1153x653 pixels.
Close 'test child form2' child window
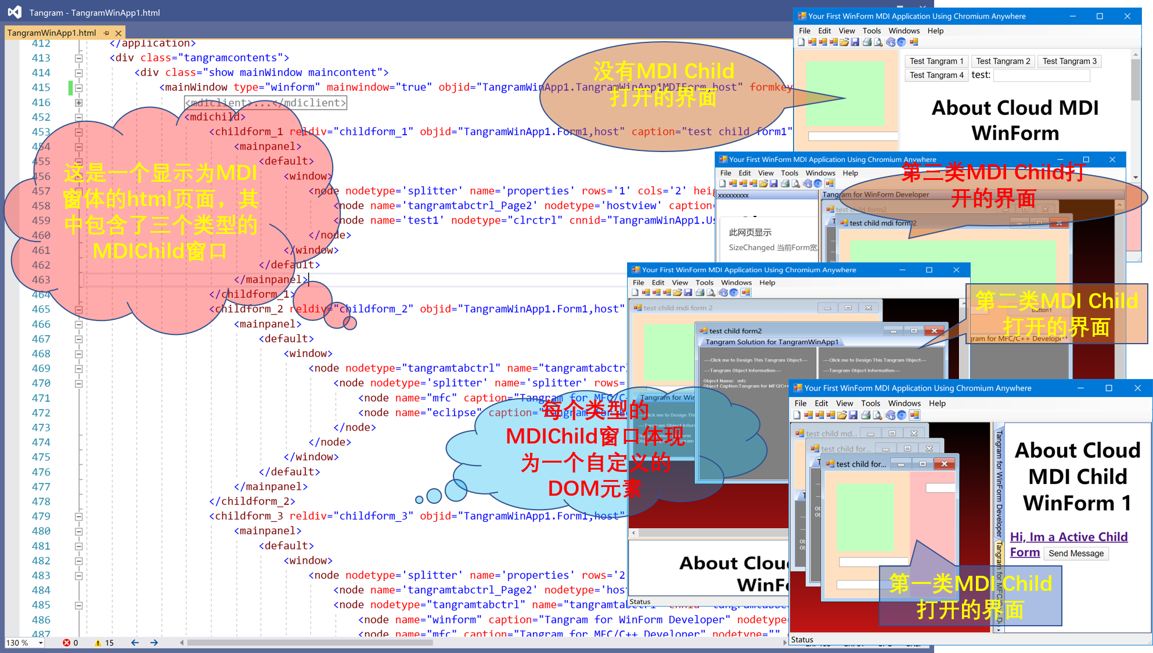(935, 331)
